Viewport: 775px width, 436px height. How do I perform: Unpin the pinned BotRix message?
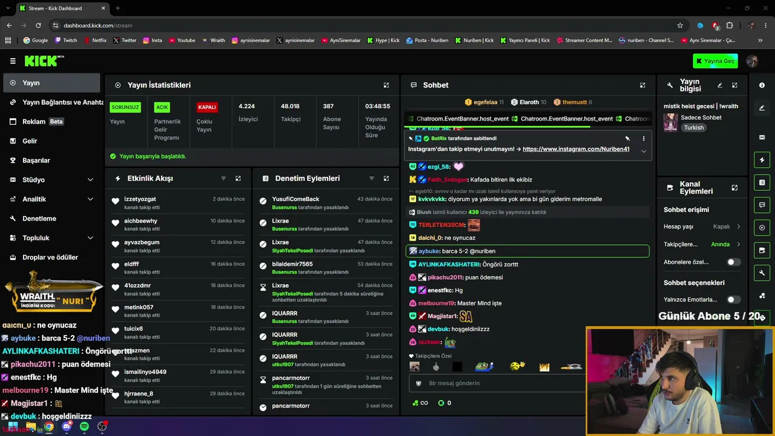(x=628, y=139)
